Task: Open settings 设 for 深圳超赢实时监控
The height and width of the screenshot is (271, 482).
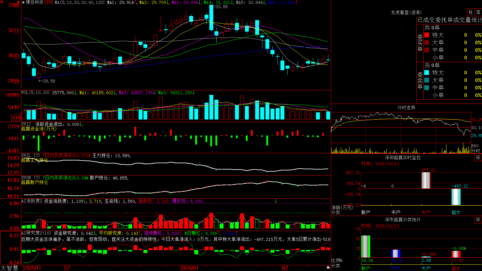Action: pos(478,157)
